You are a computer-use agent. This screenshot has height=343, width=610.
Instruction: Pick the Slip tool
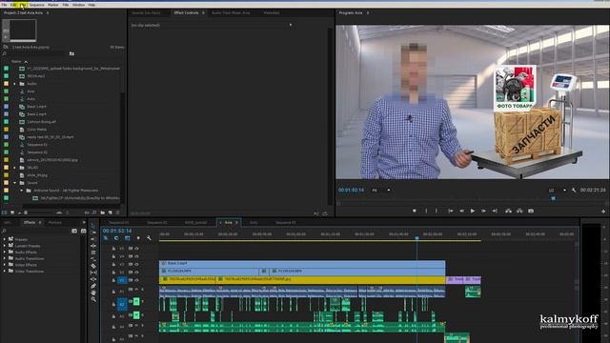[93, 272]
